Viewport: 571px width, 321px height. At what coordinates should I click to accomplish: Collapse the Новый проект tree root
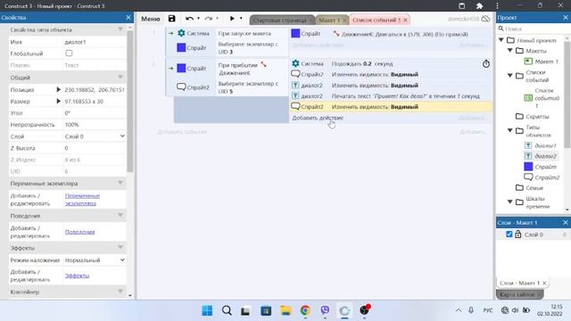pyautogui.click(x=501, y=39)
